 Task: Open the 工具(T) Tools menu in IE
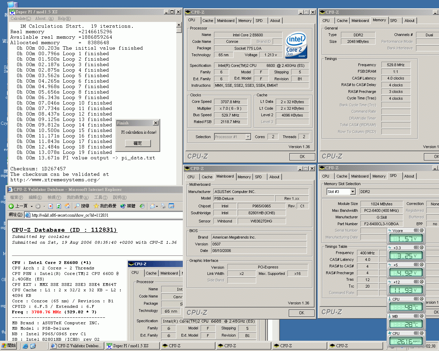[x=100, y=197]
